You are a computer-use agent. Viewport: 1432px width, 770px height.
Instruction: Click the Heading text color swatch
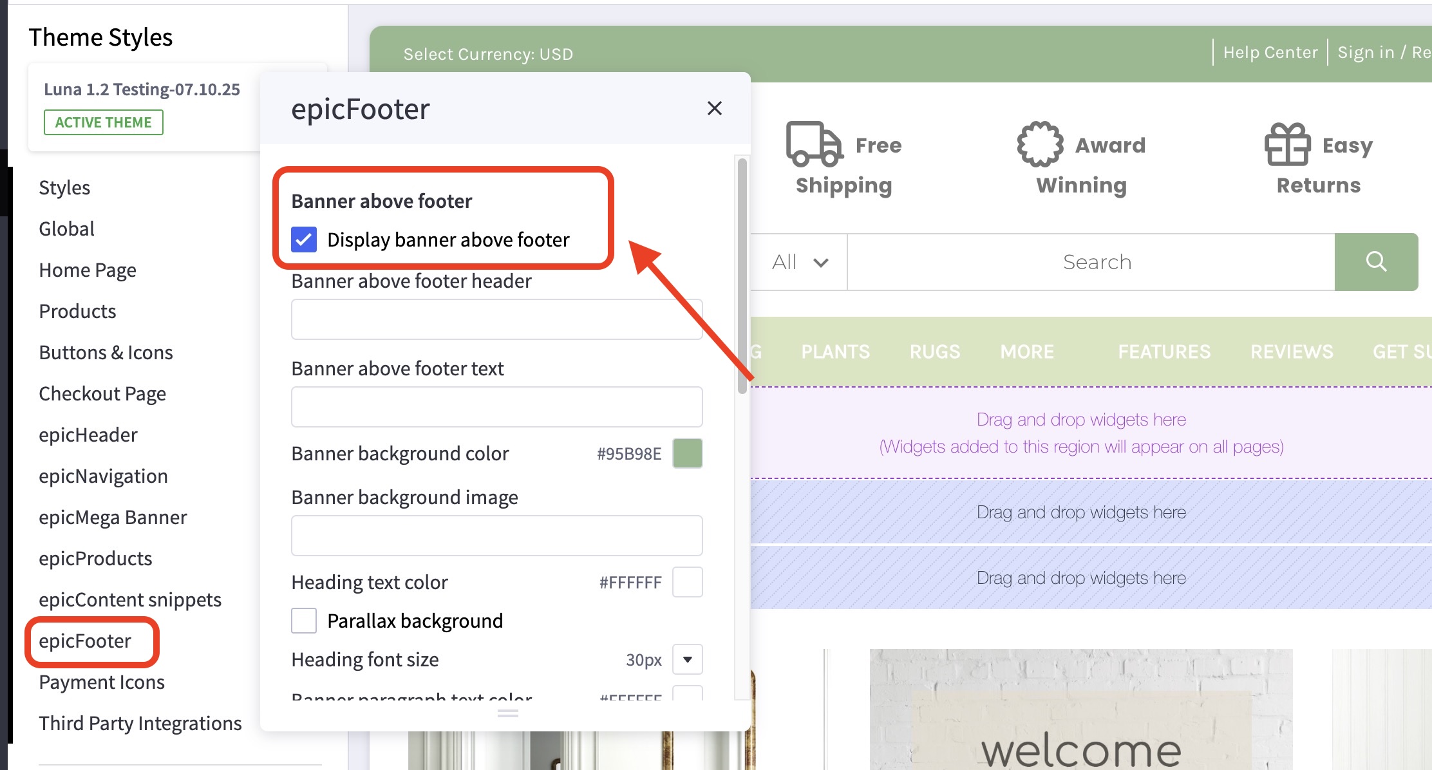[x=686, y=581]
